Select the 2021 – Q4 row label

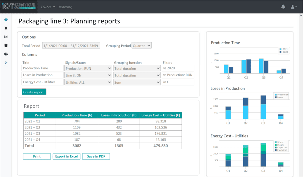click(x=33, y=140)
